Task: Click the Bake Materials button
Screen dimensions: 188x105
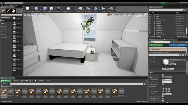Action: tap(168, 69)
